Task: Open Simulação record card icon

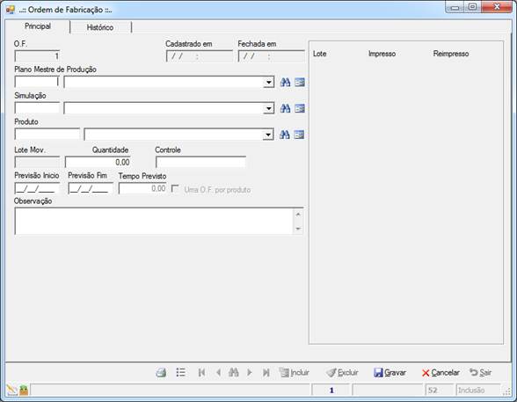Action: click(299, 108)
